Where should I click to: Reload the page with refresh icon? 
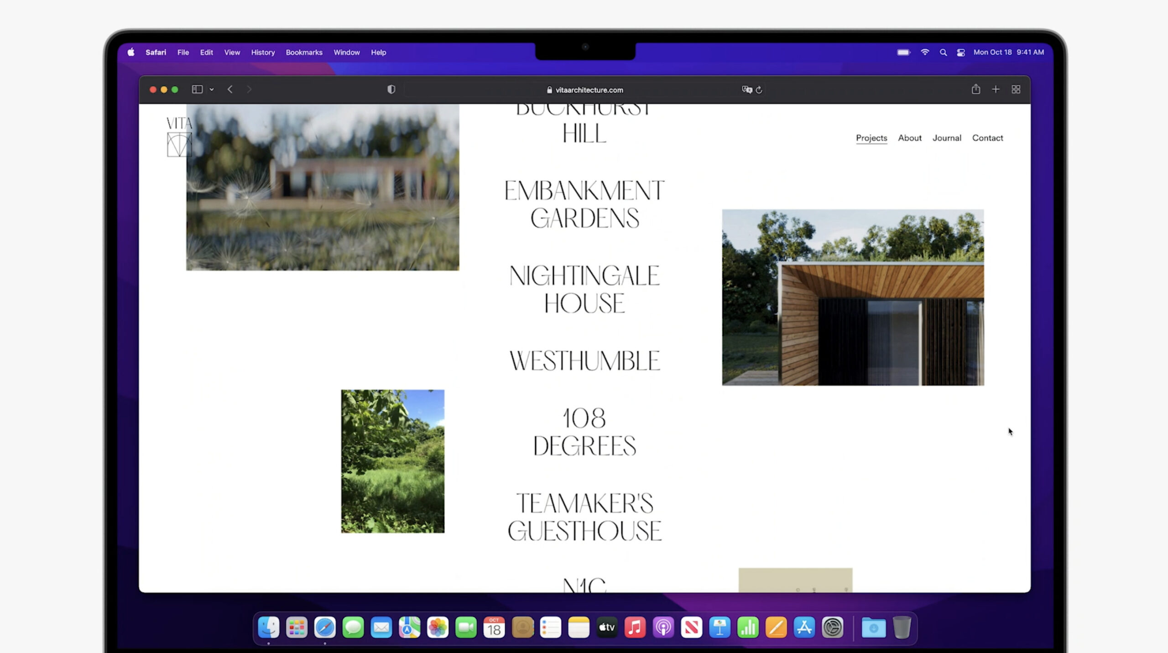[x=759, y=90]
